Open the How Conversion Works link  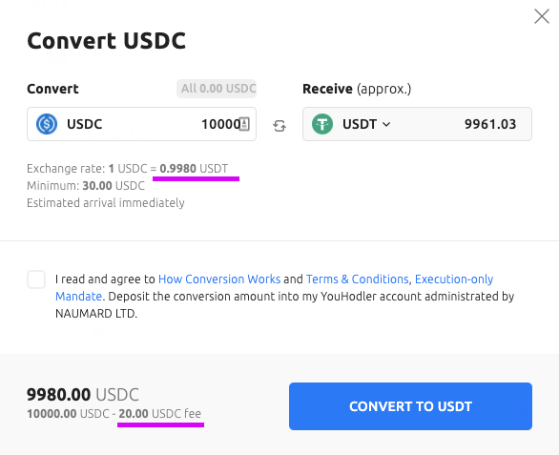(x=219, y=279)
